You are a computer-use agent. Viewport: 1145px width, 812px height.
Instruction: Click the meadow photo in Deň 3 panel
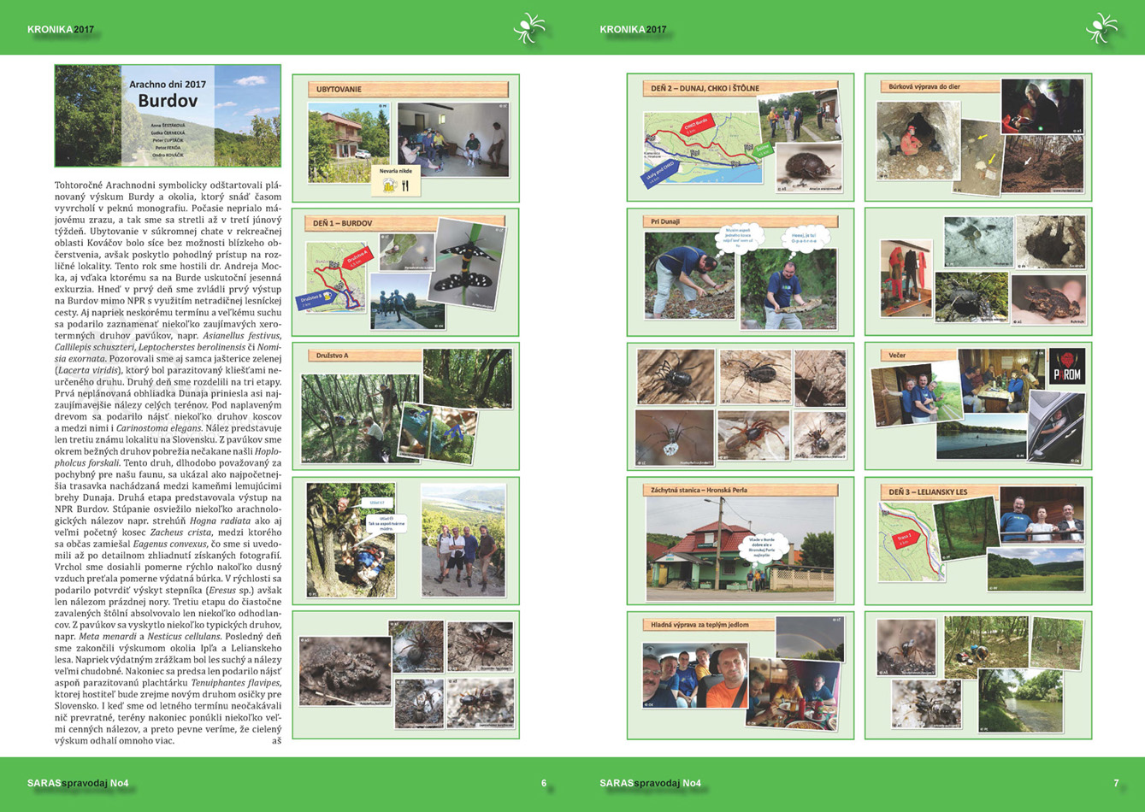point(1035,569)
